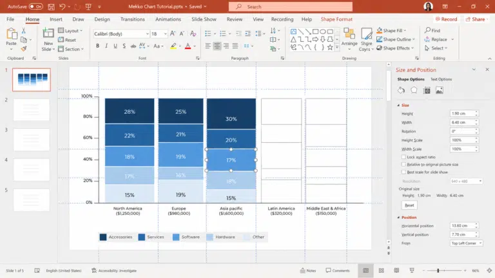Apply Italic formatting
This screenshot has height=278, width=495.
click(x=106, y=46)
